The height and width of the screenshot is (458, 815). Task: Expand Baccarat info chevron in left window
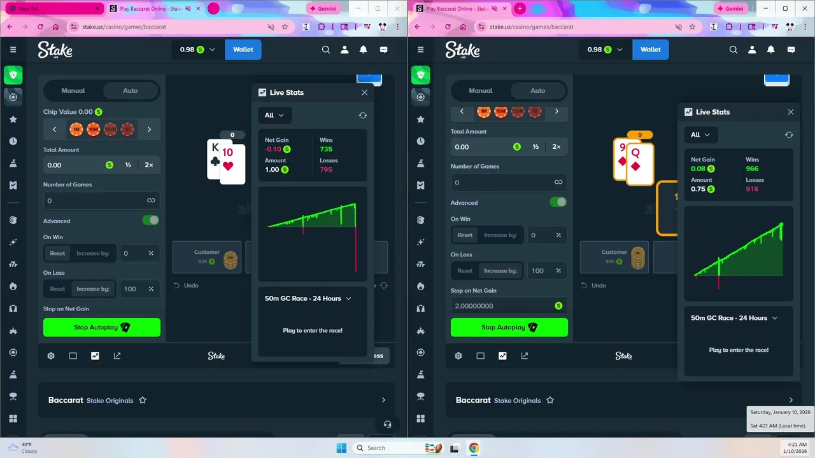pyautogui.click(x=383, y=400)
